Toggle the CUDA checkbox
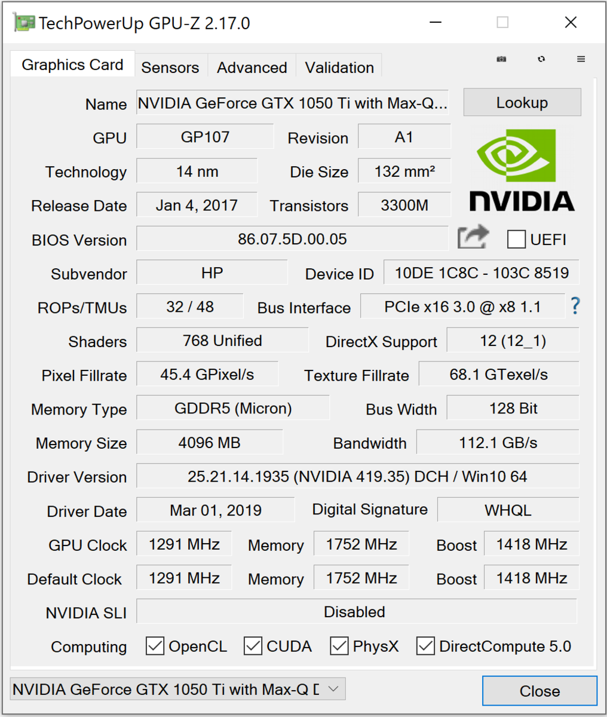 coord(253,646)
